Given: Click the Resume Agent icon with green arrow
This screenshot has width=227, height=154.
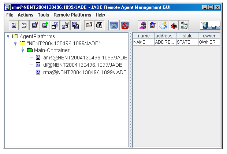Looking at the screenshot, I should [x=45, y=25].
